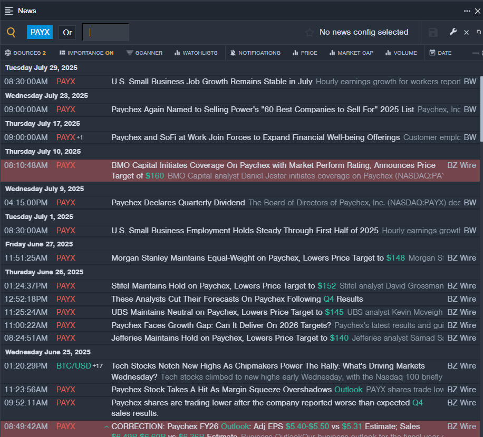Click the $140 price target text
The height and width of the screenshot is (437, 483).
339,338
